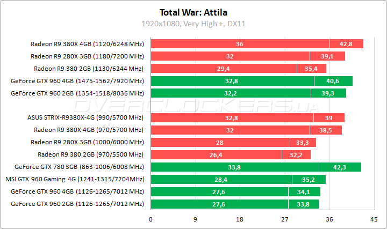Click the Total War: Attila chart title
Screen dimensions: 387x229
click(x=193, y=12)
